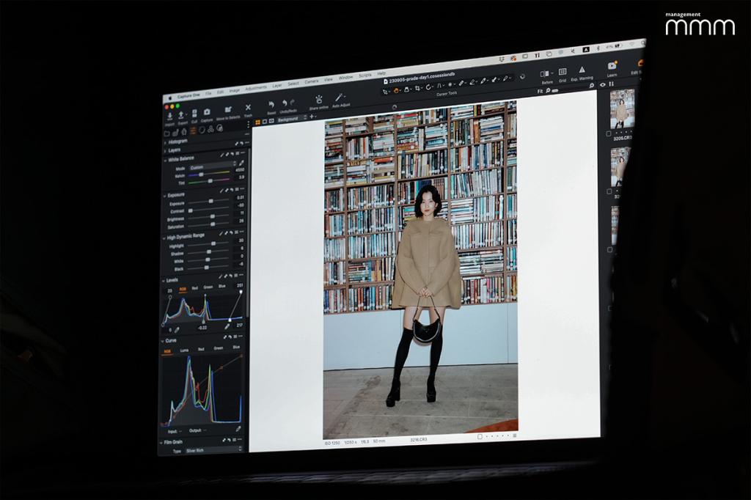Image resolution: width=751 pixels, height=500 pixels.
Task: Expand the Histogram panel
Action: pyautogui.click(x=165, y=143)
